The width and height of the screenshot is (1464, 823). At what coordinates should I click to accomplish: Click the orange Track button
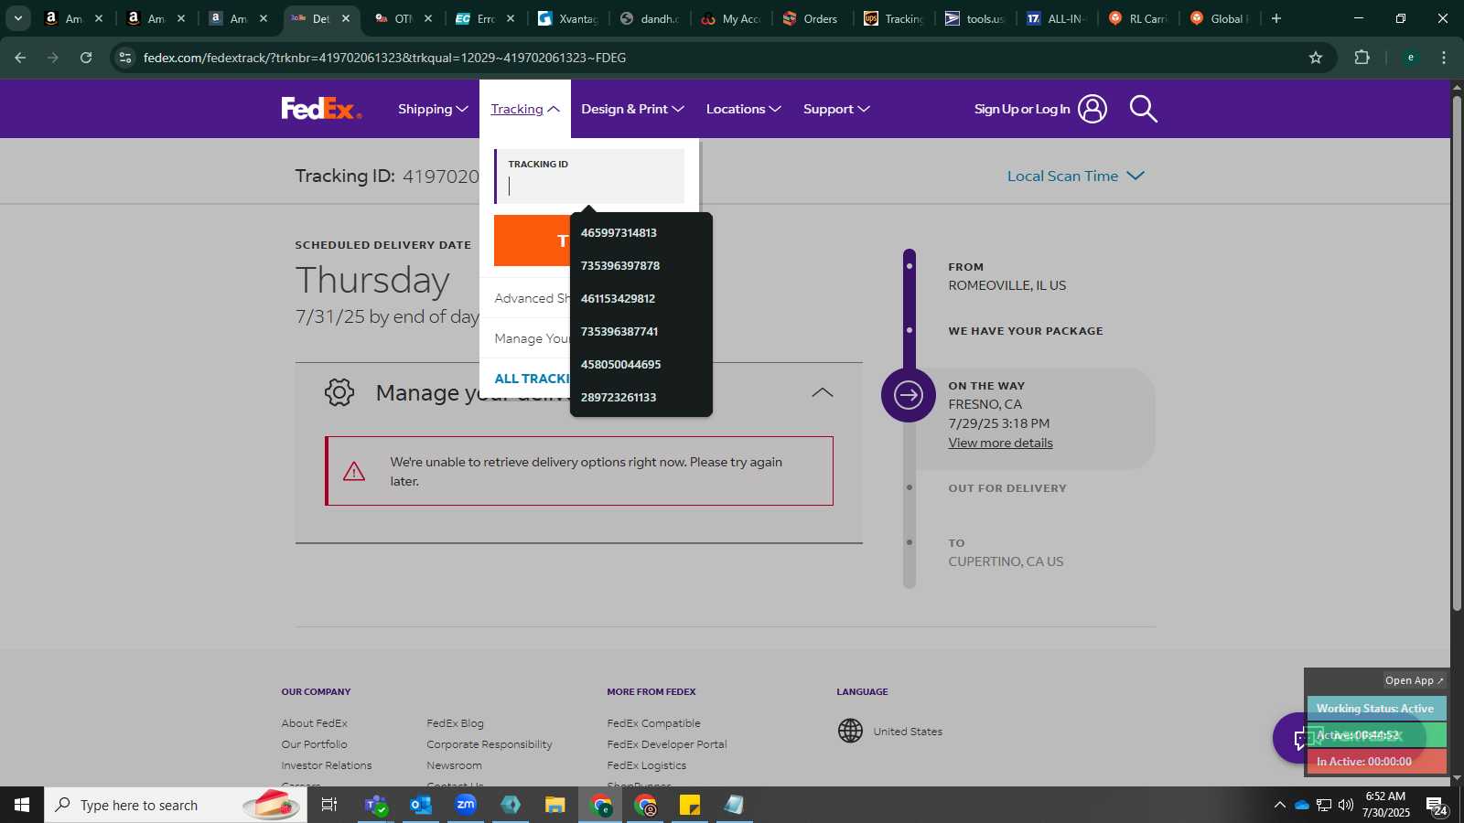point(533,240)
